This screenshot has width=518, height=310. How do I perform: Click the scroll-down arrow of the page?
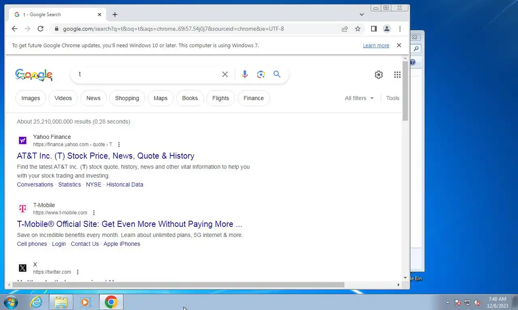click(x=405, y=278)
